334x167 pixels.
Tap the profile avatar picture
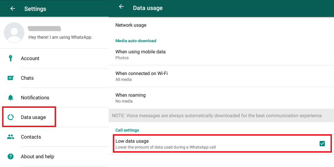[x=14, y=33]
